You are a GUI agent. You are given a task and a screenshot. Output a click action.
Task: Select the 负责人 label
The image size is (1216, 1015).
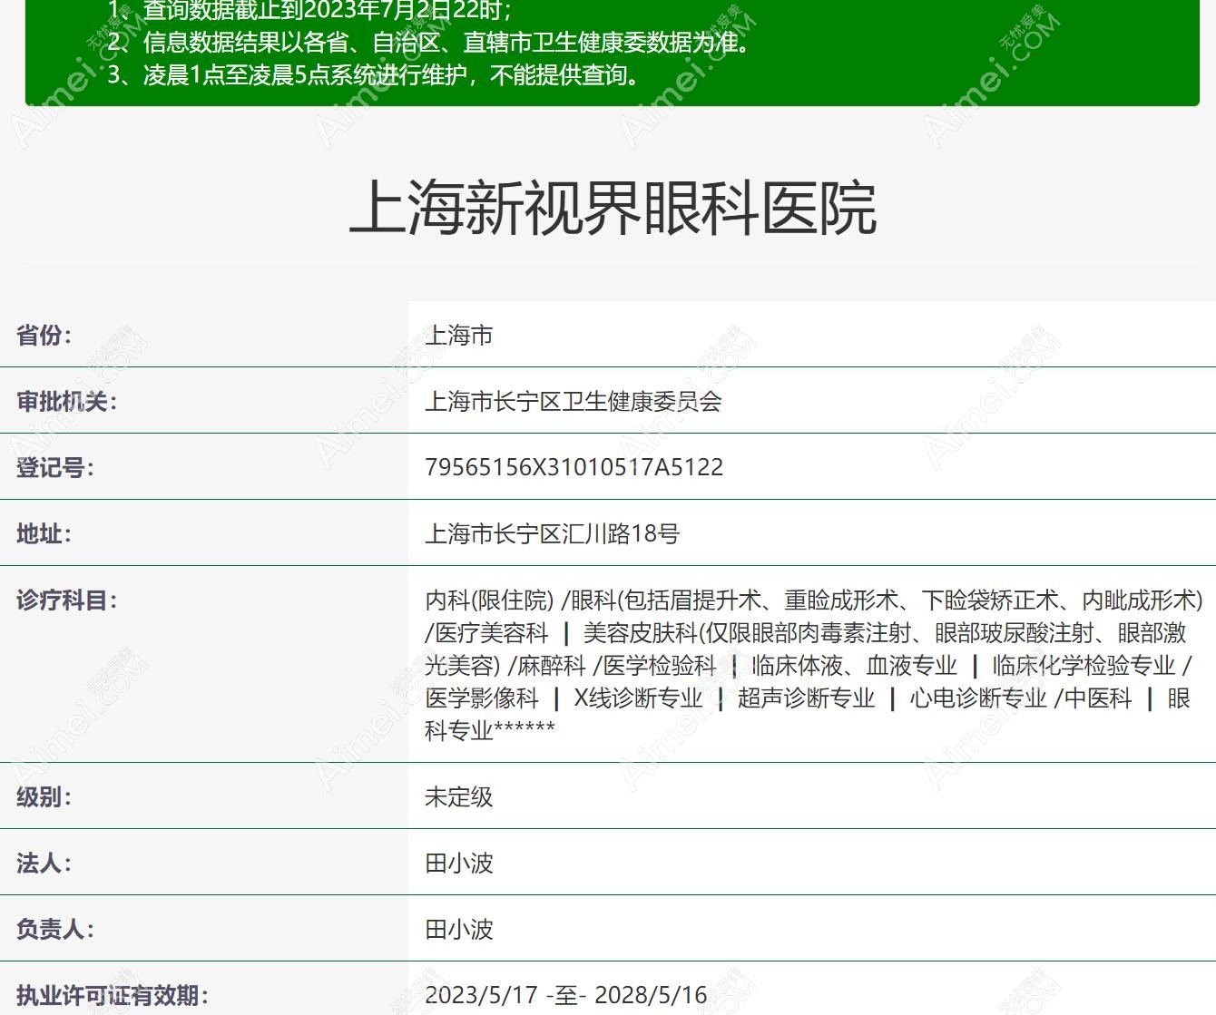[x=54, y=929]
